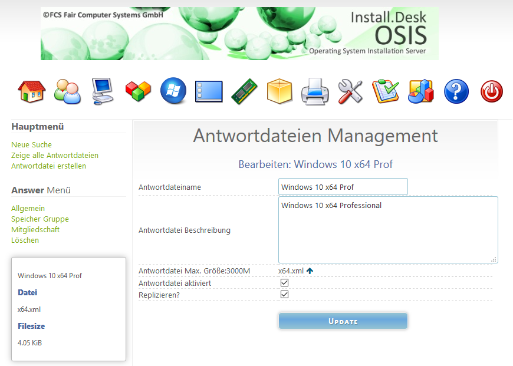This screenshot has width=513, height=366.
Task: Click the Antwortdateien Management heading
Action: coord(315,136)
